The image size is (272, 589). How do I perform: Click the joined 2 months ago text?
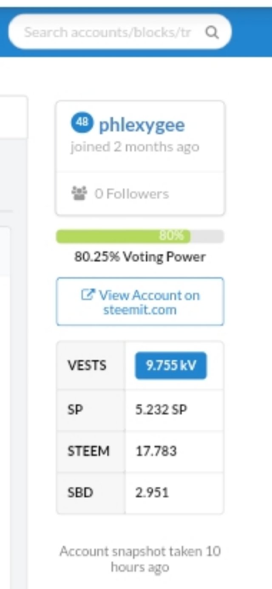pos(135,147)
